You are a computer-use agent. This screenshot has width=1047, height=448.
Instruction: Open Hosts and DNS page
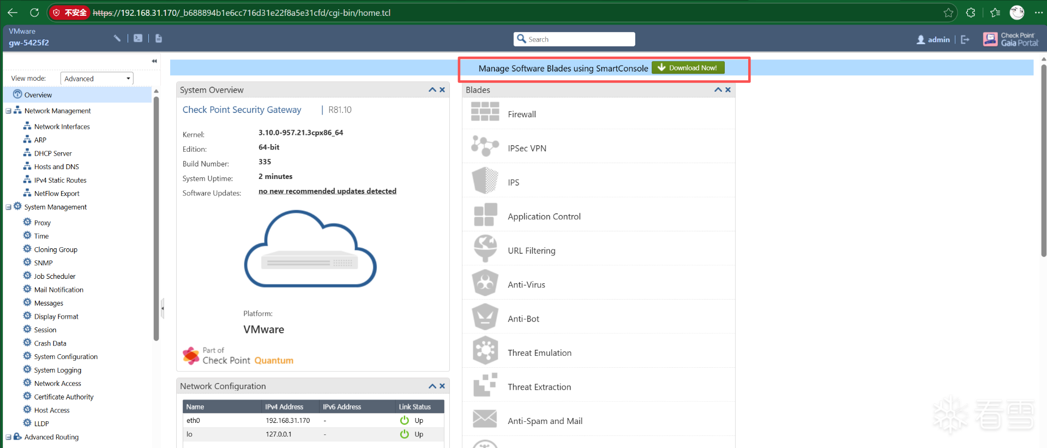tap(56, 167)
